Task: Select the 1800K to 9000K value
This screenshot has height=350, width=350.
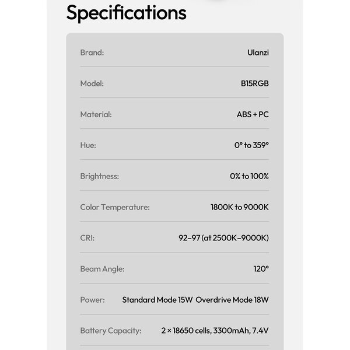Action: pos(240,207)
